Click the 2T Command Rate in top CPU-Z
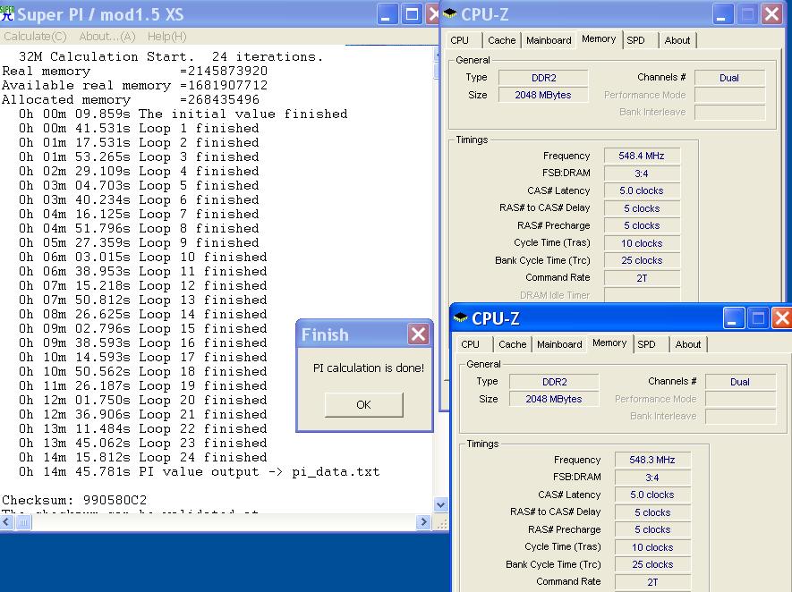The height and width of the screenshot is (592, 792). point(642,278)
